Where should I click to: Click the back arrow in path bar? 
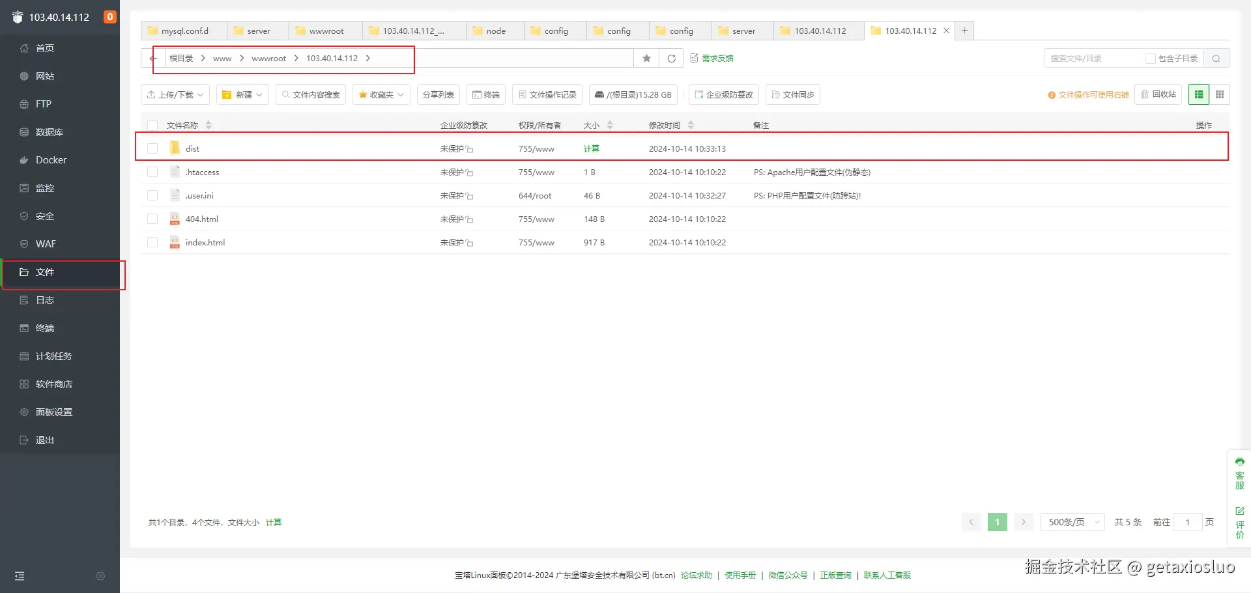(153, 59)
